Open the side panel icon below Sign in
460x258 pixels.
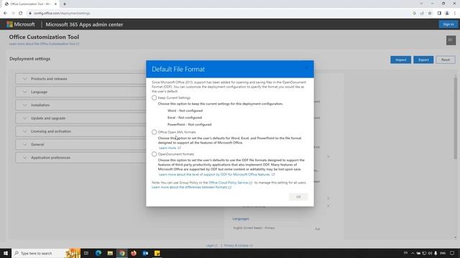(451, 40)
